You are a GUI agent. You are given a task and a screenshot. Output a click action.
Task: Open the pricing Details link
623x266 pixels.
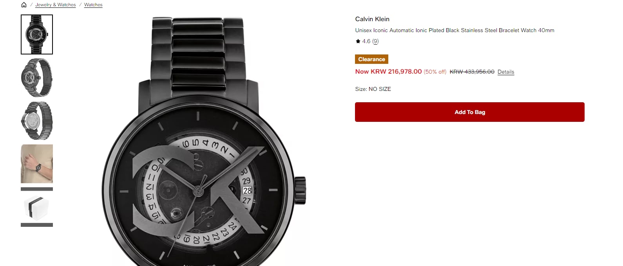coord(505,72)
